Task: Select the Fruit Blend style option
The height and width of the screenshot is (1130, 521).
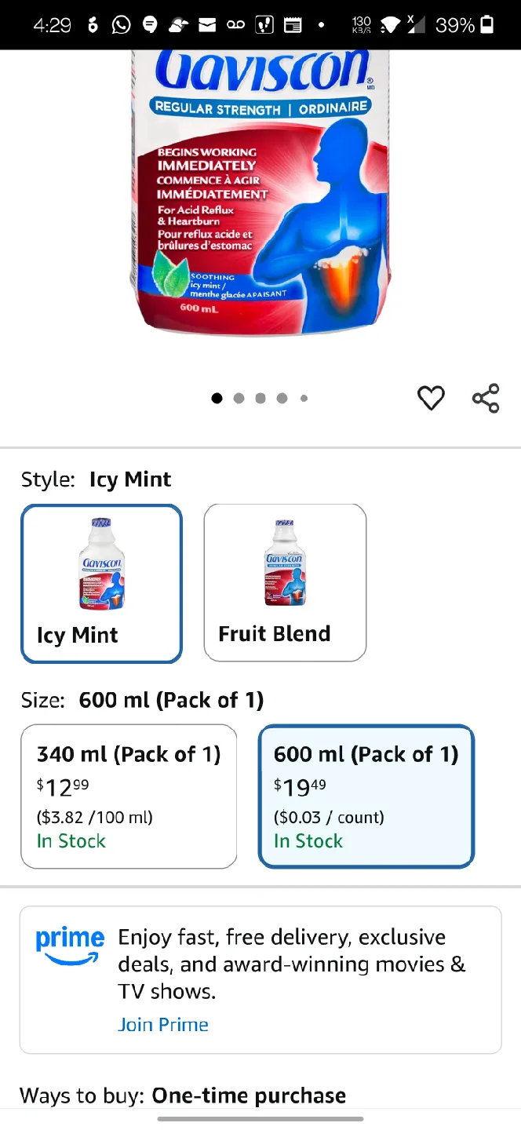Action: point(285,583)
